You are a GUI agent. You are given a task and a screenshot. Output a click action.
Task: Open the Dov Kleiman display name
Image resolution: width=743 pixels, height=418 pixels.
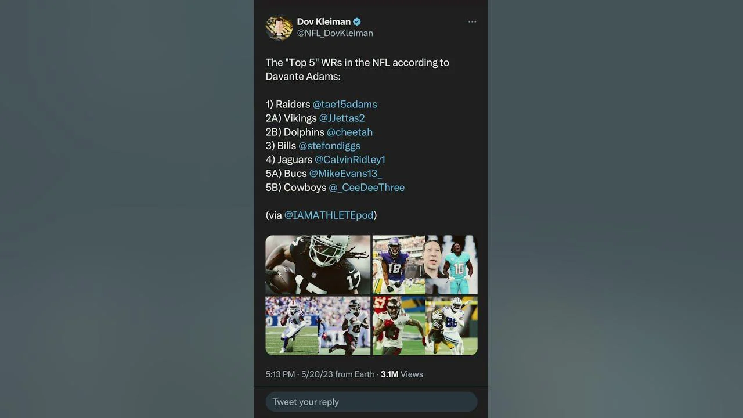(x=323, y=22)
